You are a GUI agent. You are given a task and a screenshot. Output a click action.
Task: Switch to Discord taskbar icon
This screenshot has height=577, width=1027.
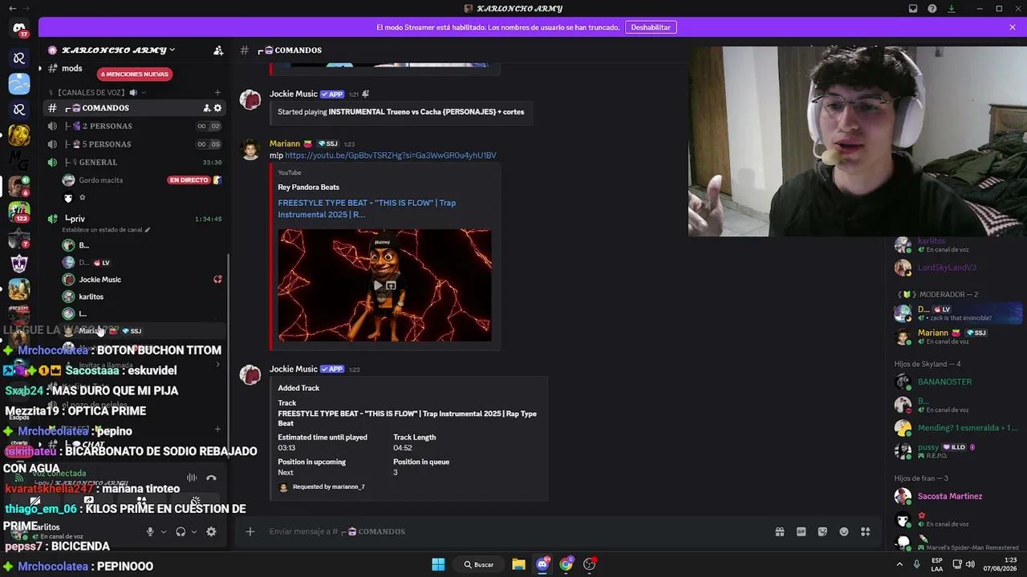coord(542,564)
